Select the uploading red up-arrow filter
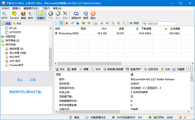This screenshot has width=195, height=120. point(67,23)
